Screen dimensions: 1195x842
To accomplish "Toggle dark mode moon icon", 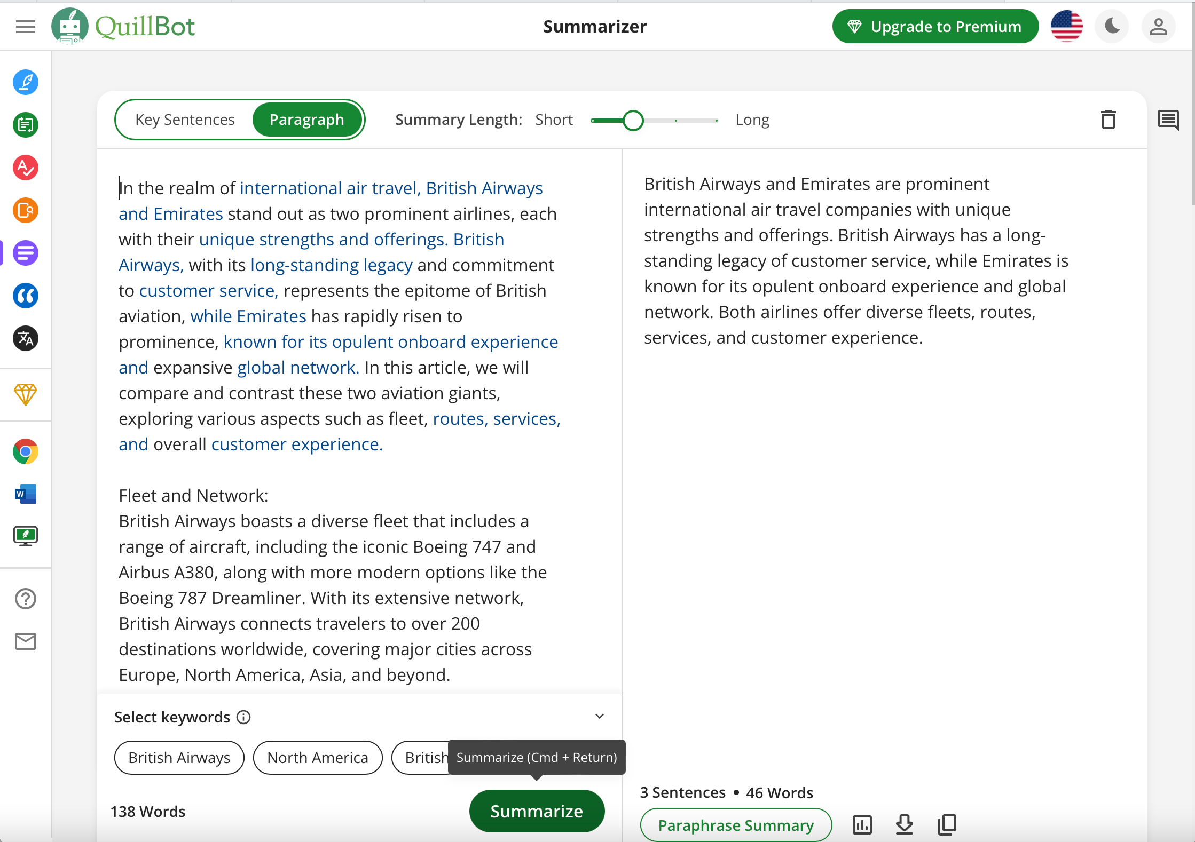I will (1113, 26).
